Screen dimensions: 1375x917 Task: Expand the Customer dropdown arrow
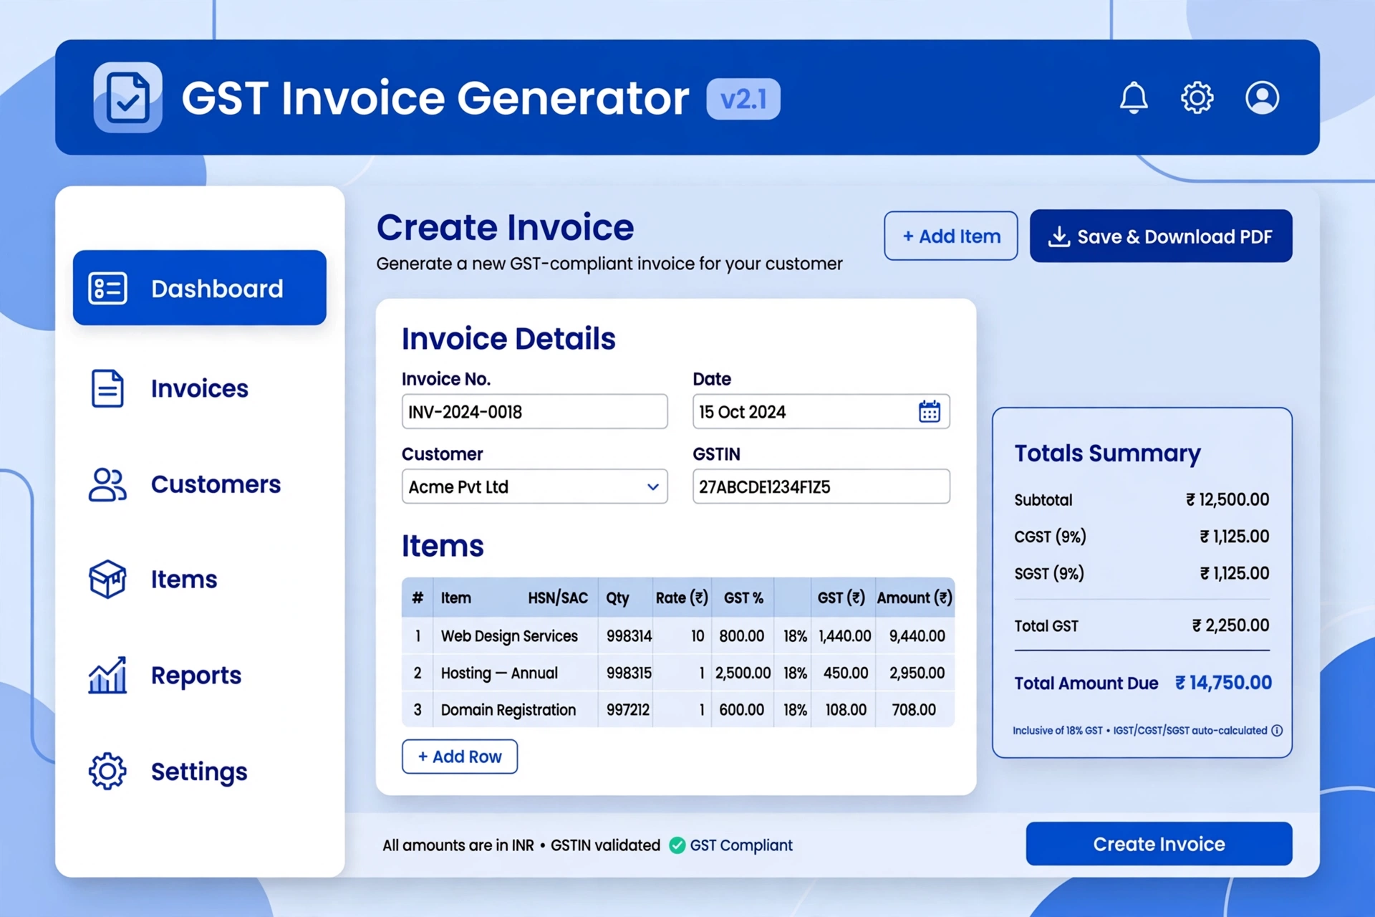coord(652,486)
